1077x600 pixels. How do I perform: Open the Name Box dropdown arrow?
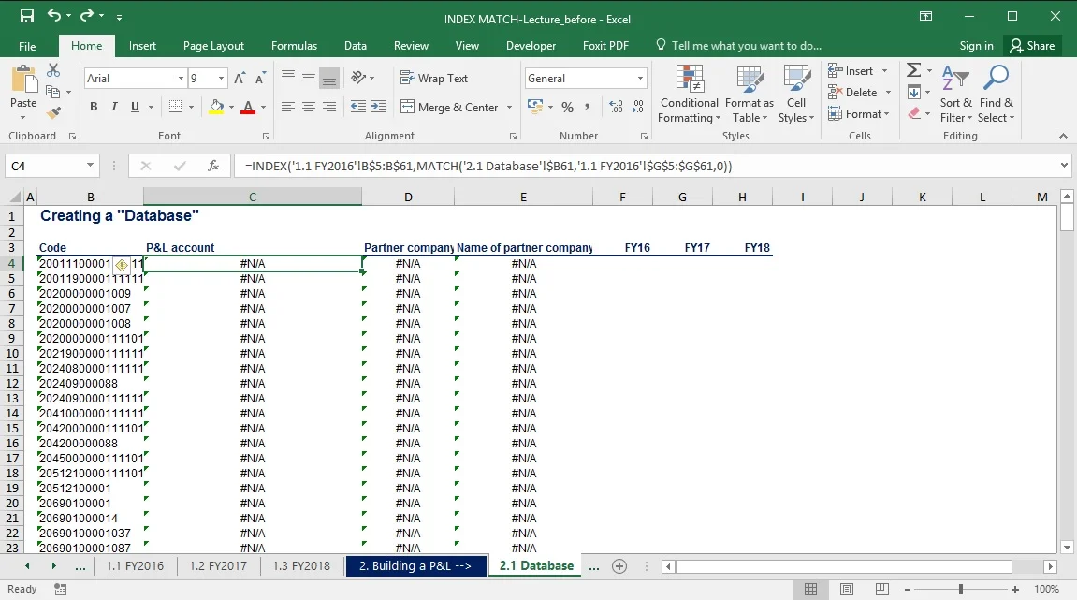[90, 166]
